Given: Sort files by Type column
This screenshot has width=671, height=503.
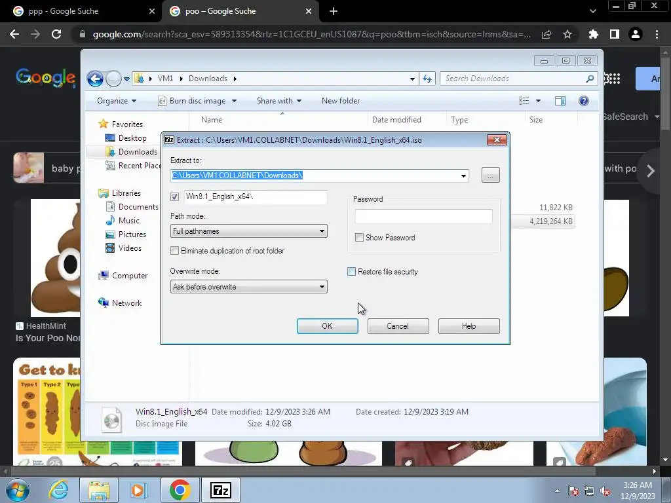Looking at the screenshot, I should (486, 120).
